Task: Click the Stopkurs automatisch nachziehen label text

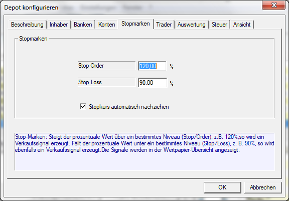Action: click(129, 107)
